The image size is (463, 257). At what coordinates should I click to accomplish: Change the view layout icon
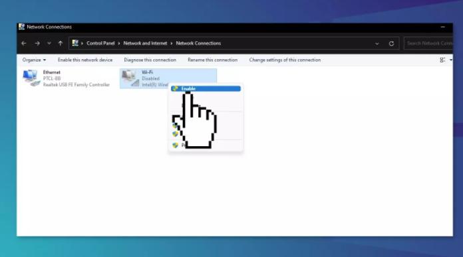[442, 60]
